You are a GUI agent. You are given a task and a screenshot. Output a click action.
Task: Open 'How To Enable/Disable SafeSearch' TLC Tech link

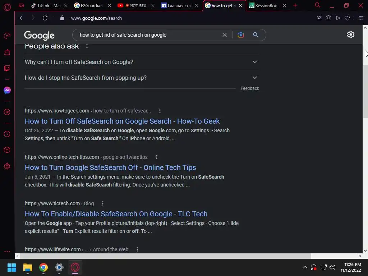(x=116, y=214)
